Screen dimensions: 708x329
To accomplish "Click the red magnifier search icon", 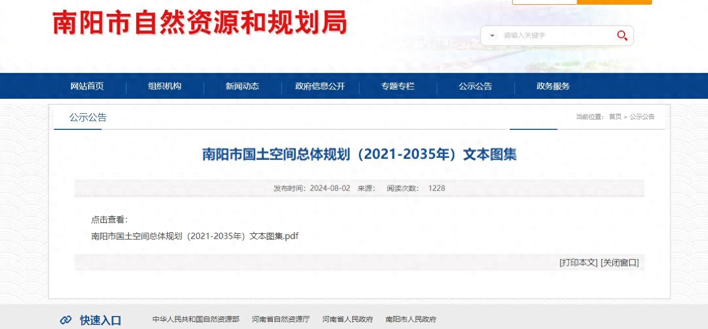I will tap(622, 36).
